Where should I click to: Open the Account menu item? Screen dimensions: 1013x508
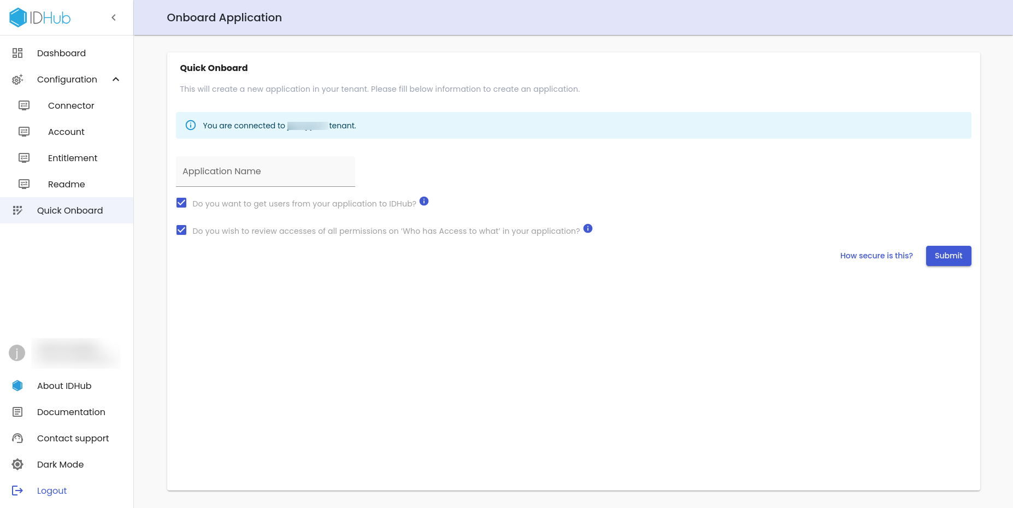coord(66,132)
